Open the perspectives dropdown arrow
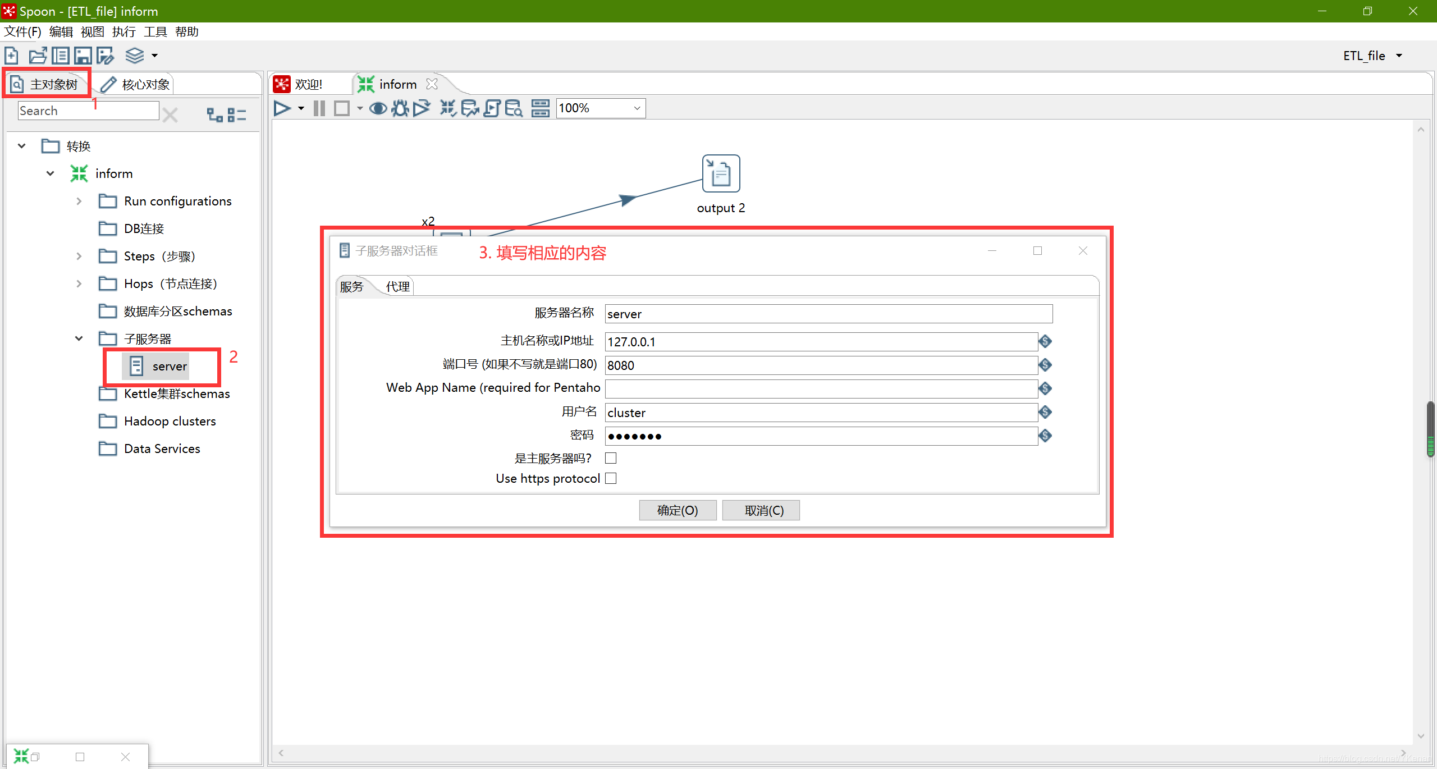Screen dimensions: 1437x769 154,56
